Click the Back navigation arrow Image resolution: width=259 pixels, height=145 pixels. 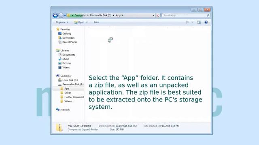click(55, 15)
